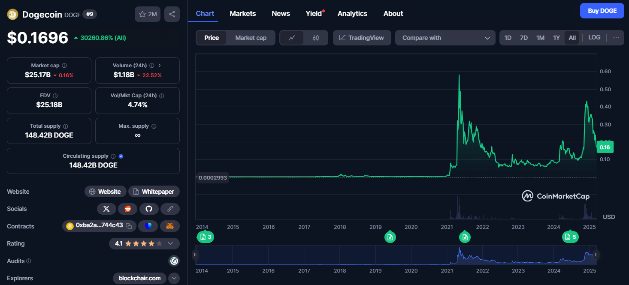Go to the Yield tab
The image size is (629, 285).
pyautogui.click(x=314, y=13)
